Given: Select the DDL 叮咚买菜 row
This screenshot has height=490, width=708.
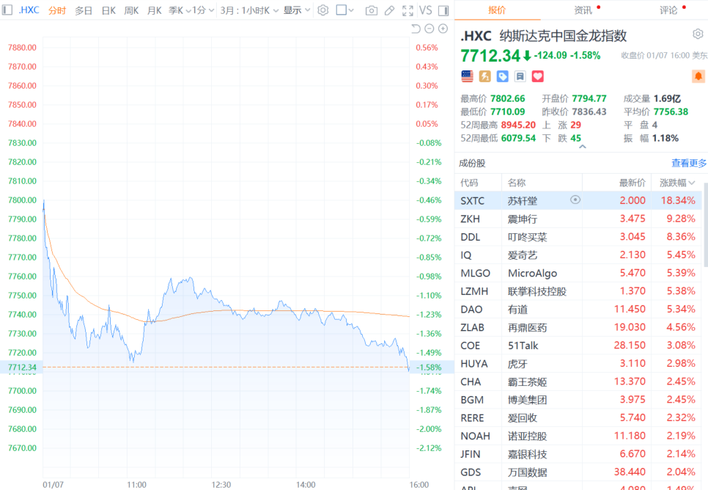Looking at the screenshot, I should pyautogui.click(x=578, y=237).
